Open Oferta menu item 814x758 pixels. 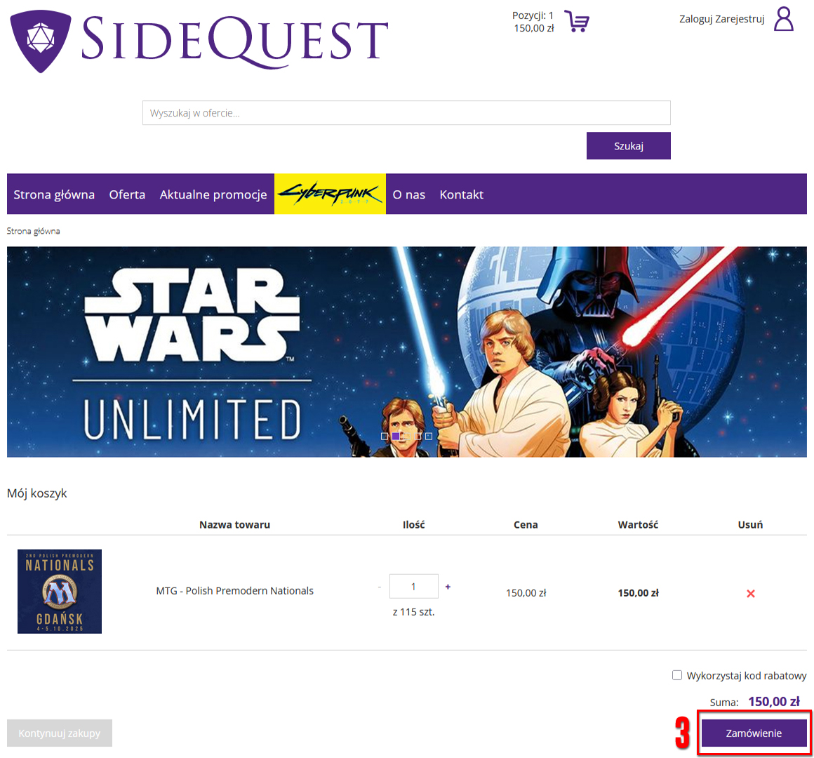click(127, 194)
